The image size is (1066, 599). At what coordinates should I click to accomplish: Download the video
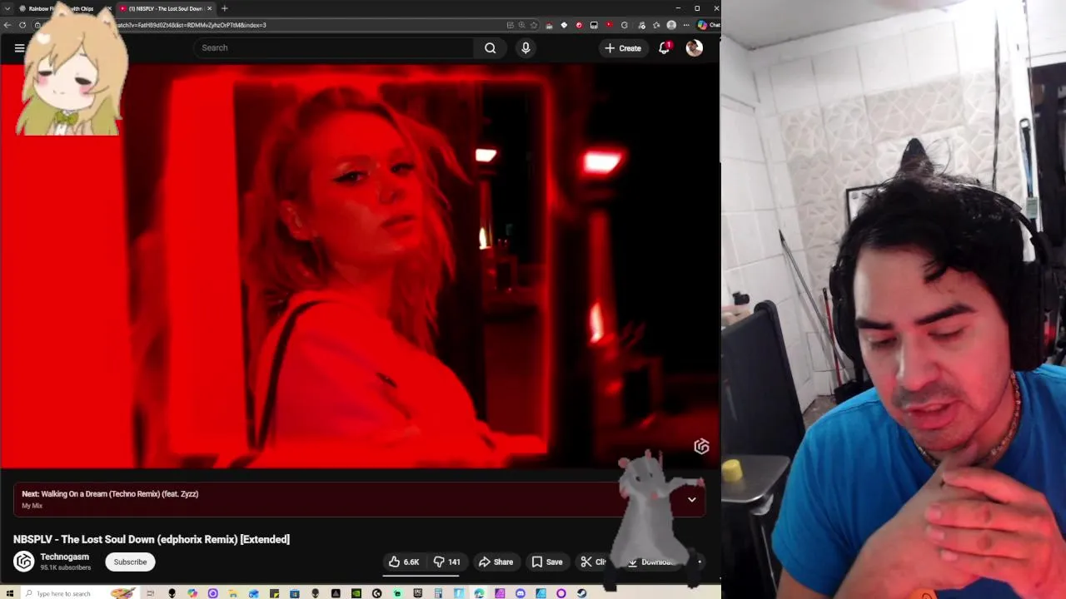pos(651,562)
